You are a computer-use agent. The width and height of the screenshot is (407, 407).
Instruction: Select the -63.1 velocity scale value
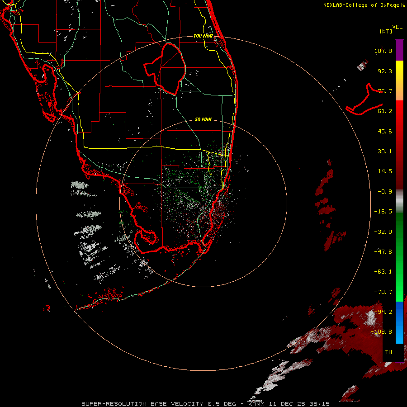tap(383, 272)
